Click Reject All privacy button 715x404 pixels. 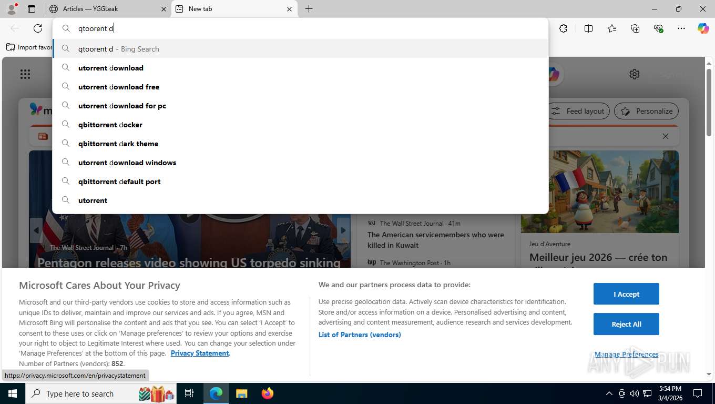(626, 324)
